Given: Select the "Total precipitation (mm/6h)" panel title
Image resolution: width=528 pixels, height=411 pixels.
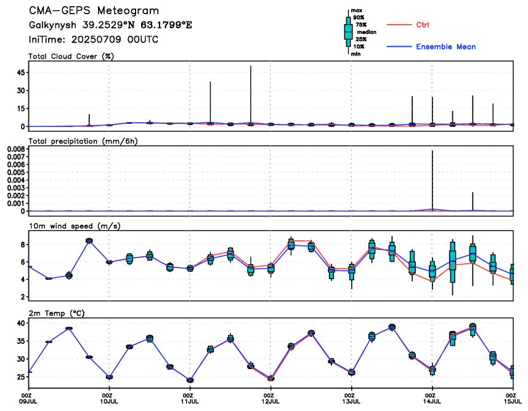Looking at the screenshot, I should click(83, 141).
